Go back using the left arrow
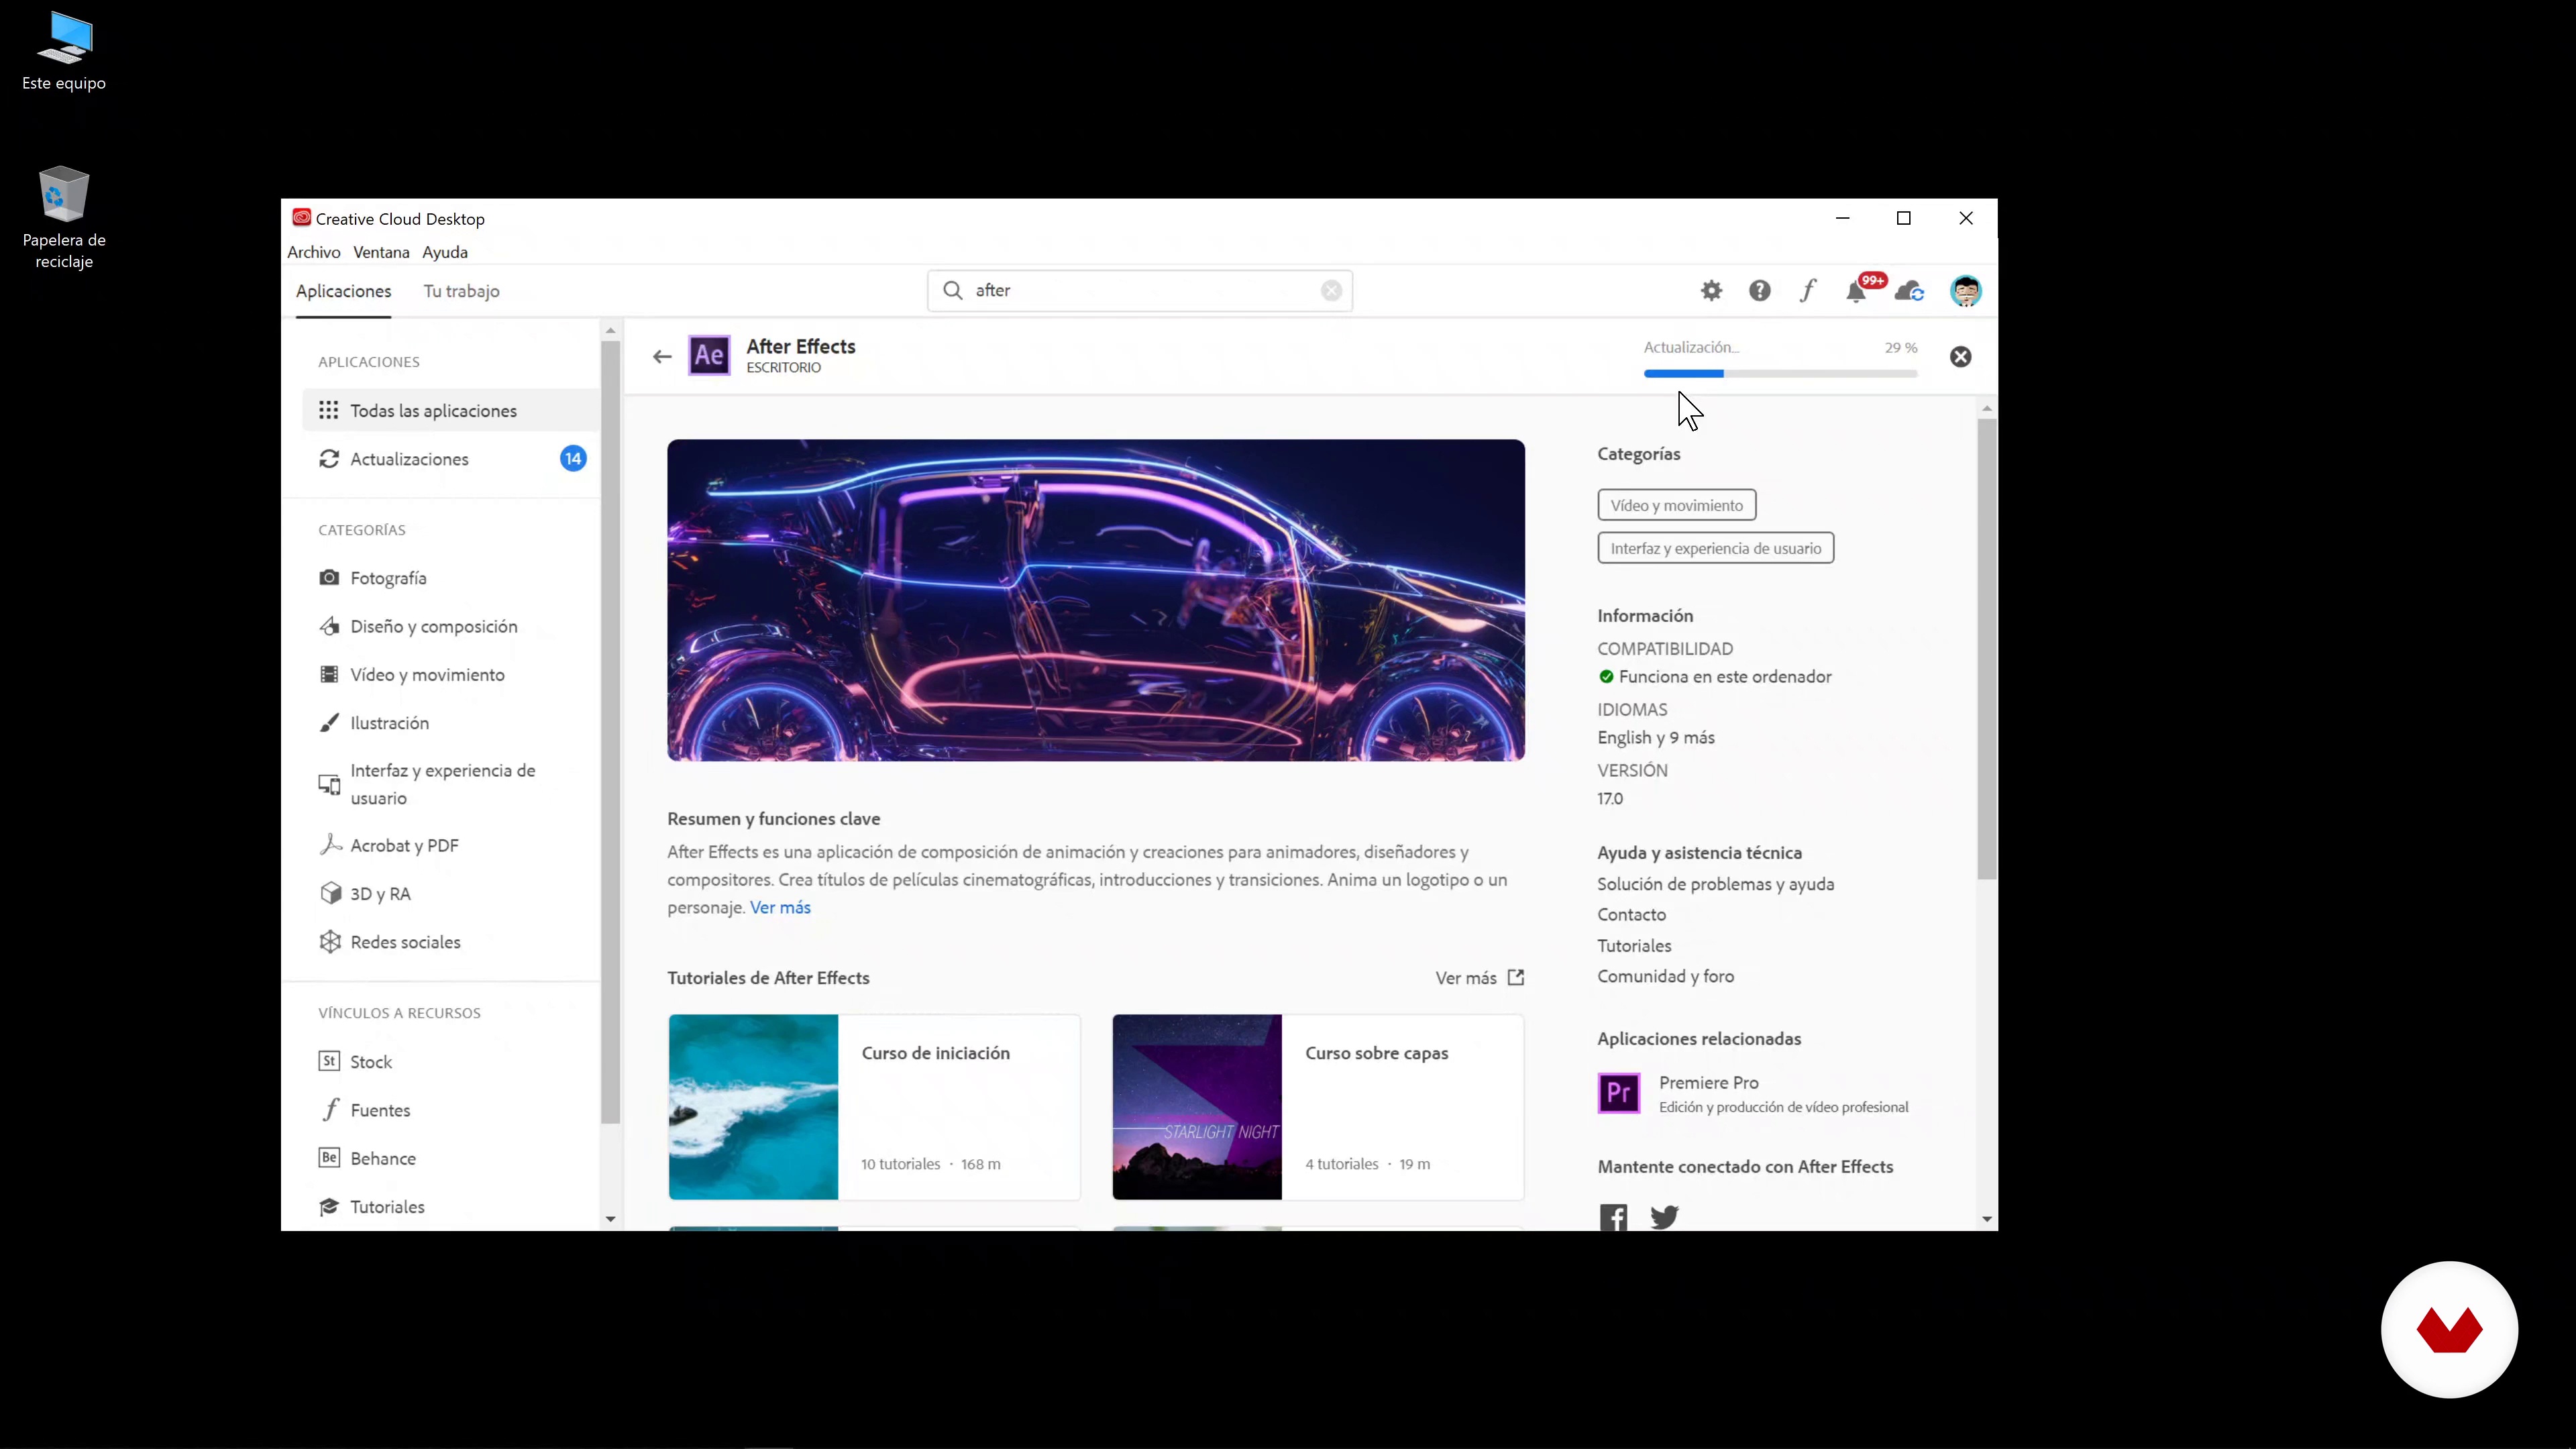 coord(662,357)
